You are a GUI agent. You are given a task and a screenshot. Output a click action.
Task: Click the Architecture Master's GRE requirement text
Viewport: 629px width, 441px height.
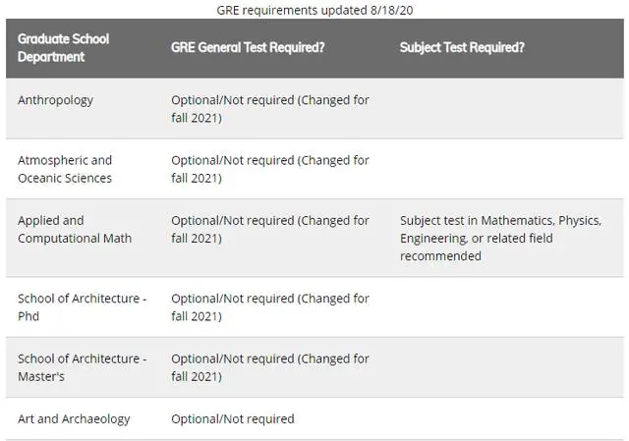click(x=270, y=367)
